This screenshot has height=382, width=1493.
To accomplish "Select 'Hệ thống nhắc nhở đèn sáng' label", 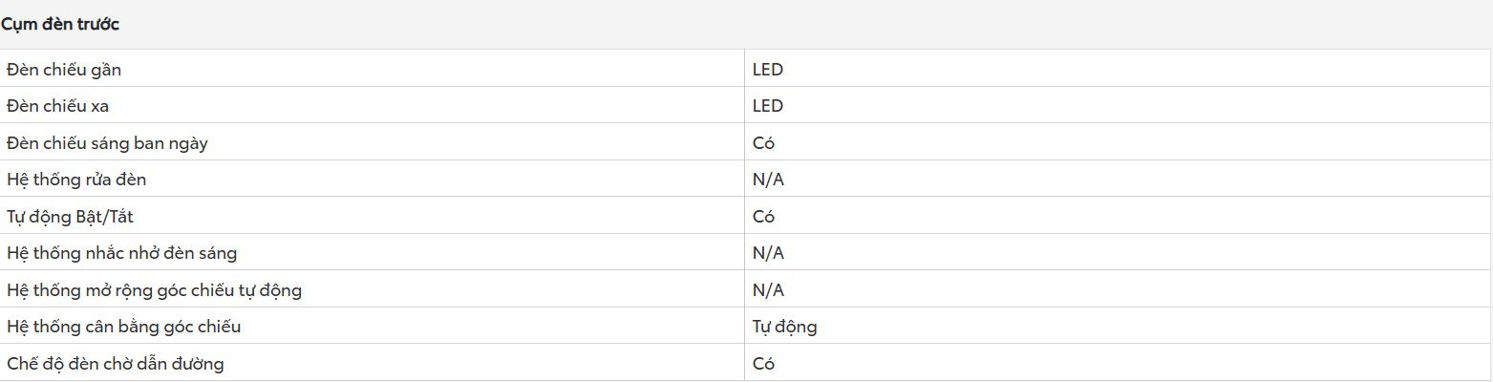I will [121, 253].
